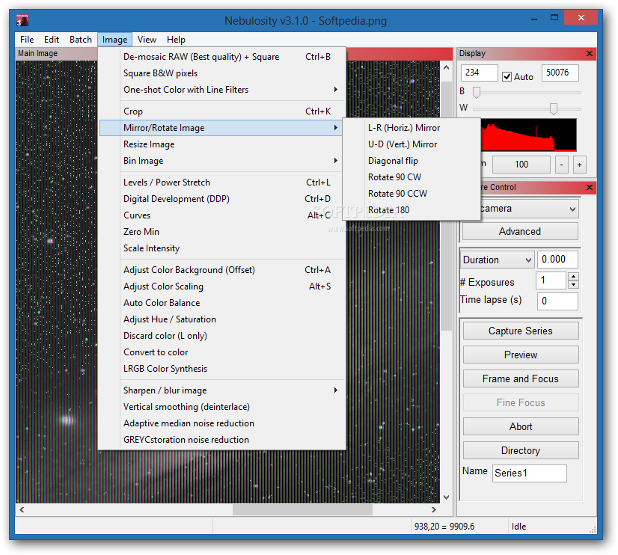
Task: Open the View menu
Action: [x=147, y=40]
